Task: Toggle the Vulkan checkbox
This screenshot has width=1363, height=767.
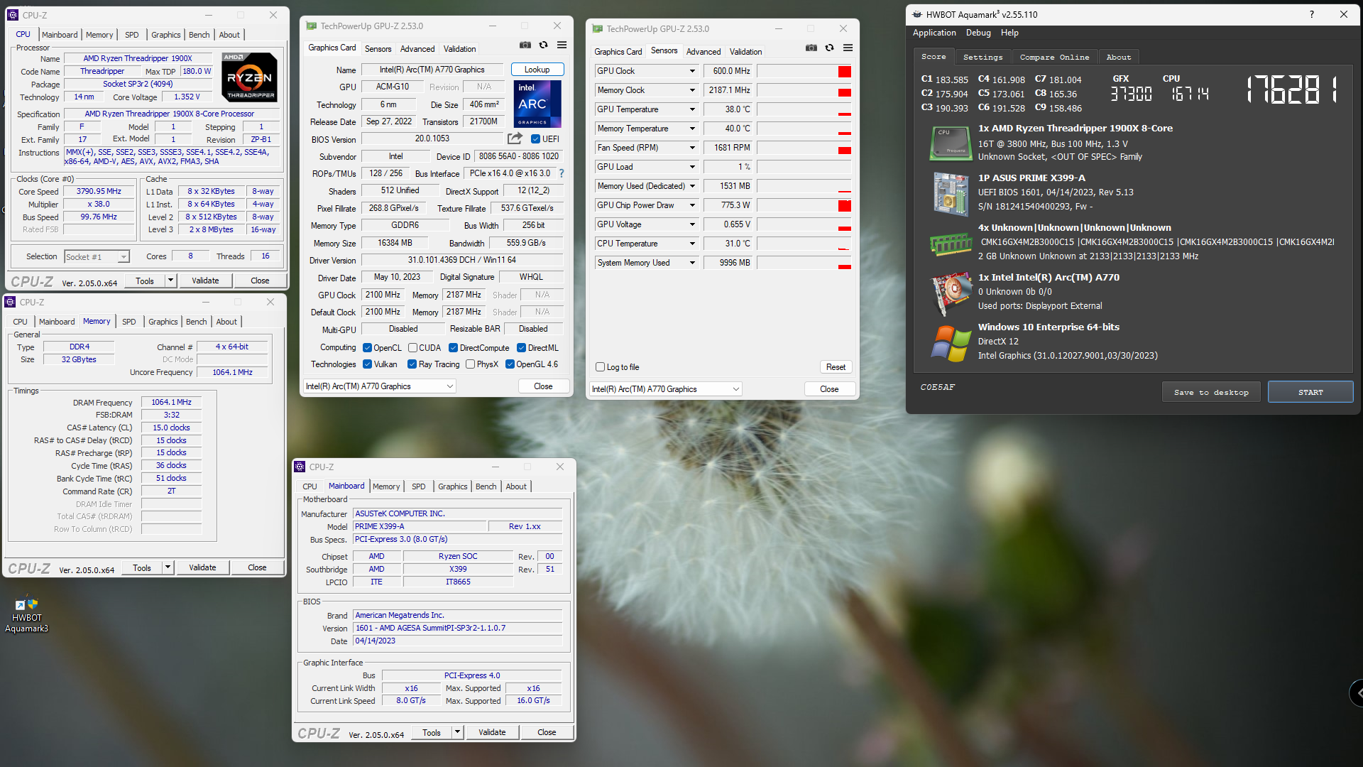Action: click(x=368, y=364)
